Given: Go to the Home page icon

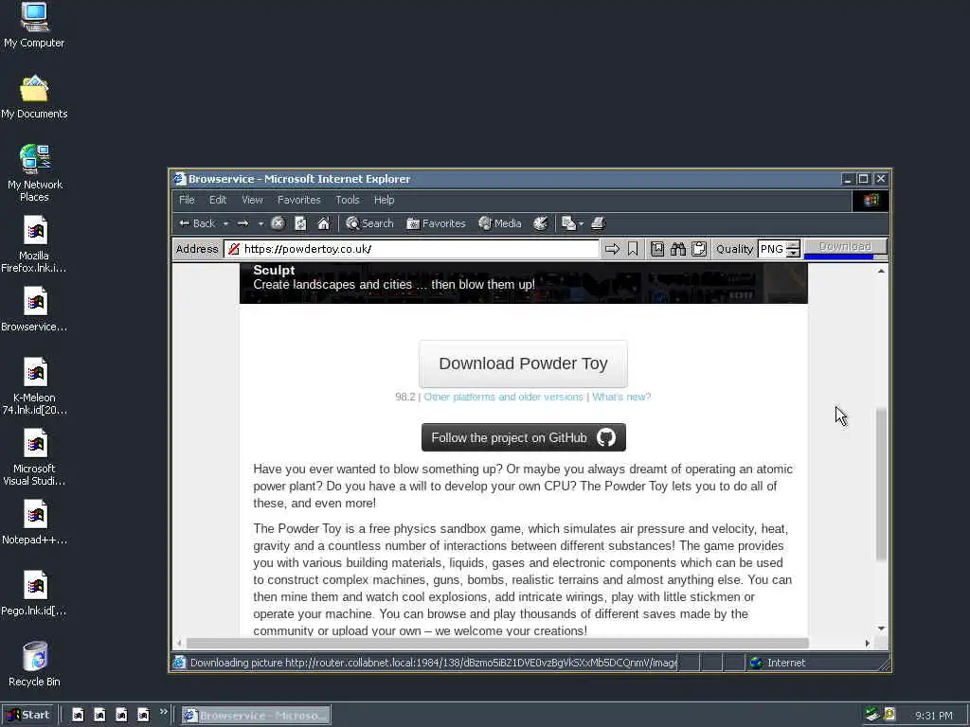Looking at the screenshot, I should [x=324, y=223].
